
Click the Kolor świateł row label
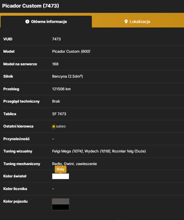pyautogui.click(x=15, y=176)
